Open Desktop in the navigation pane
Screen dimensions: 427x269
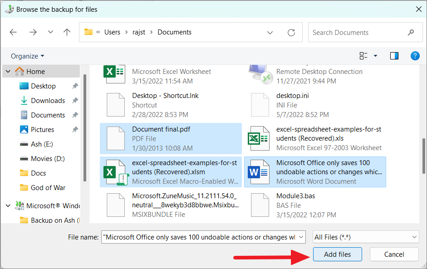click(43, 86)
